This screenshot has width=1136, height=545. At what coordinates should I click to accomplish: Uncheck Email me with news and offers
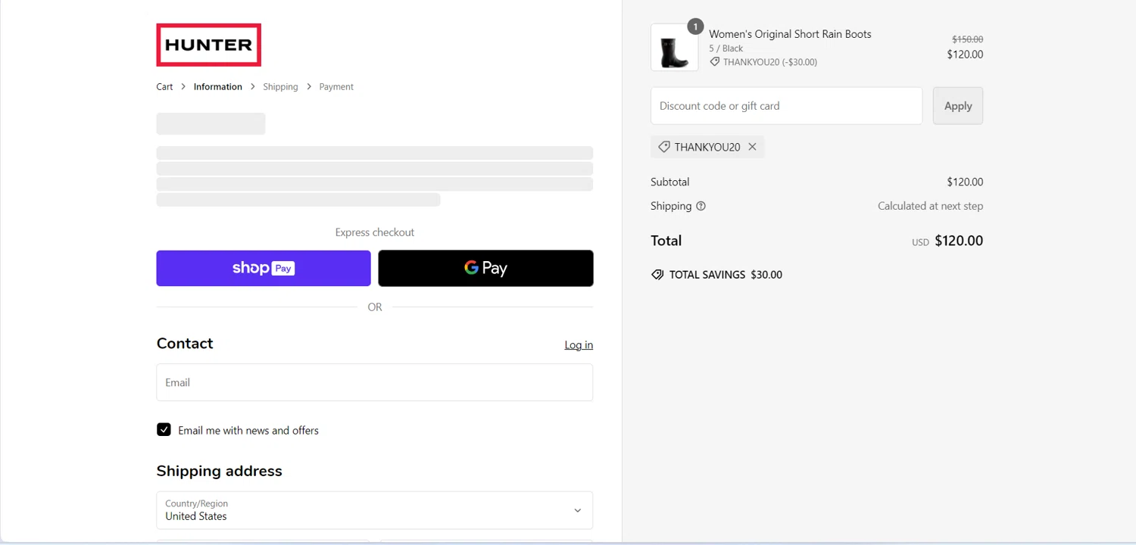pyautogui.click(x=164, y=430)
